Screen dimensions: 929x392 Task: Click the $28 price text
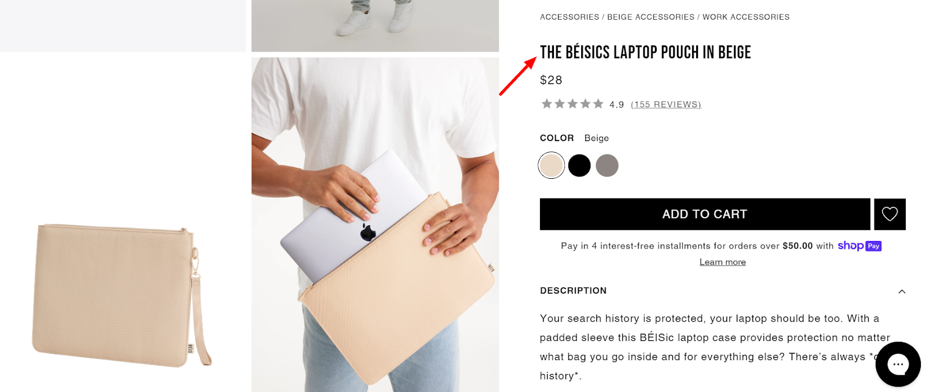(551, 80)
